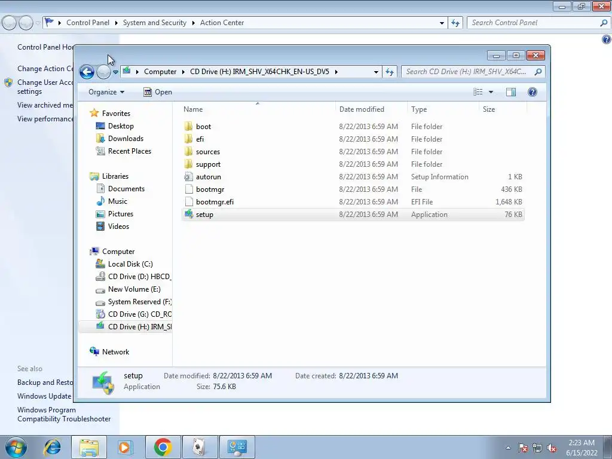Open the Music library
This screenshot has width=612, height=459.
coord(118,201)
